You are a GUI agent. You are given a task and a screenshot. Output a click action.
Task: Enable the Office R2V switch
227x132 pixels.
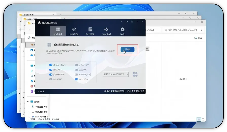point(76,65)
